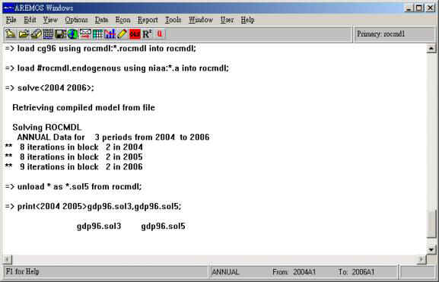The width and height of the screenshot is (439, 282).
Task: Click the blue keypad grid icon
Action: (x=48, y=34)
